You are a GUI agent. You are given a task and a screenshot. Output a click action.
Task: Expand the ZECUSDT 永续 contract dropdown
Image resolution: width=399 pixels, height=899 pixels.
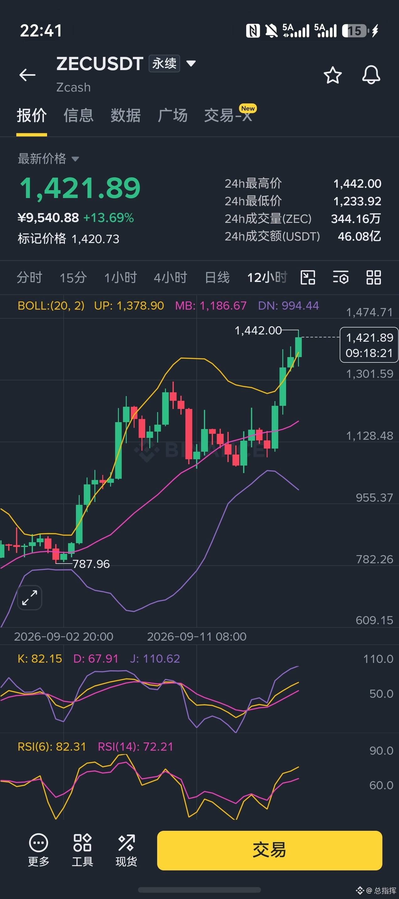(191, 63)
